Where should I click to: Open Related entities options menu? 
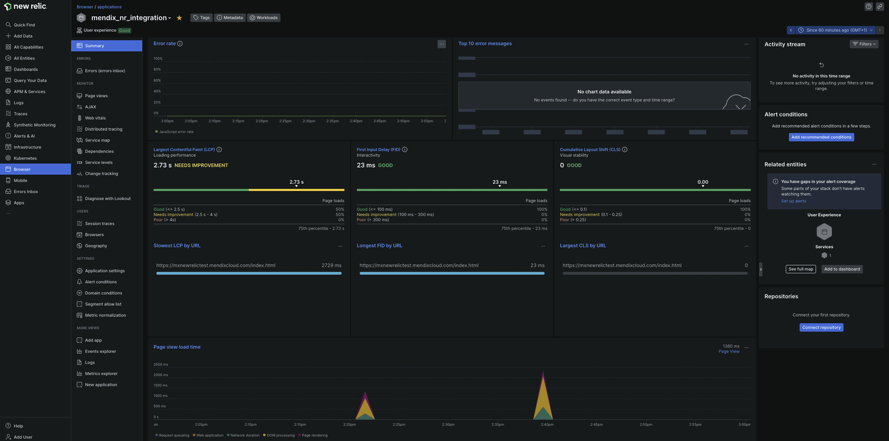(874, 164)
